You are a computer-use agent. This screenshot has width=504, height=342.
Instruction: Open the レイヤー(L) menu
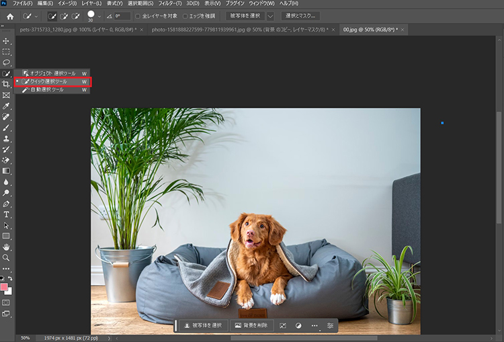[91, 3]
